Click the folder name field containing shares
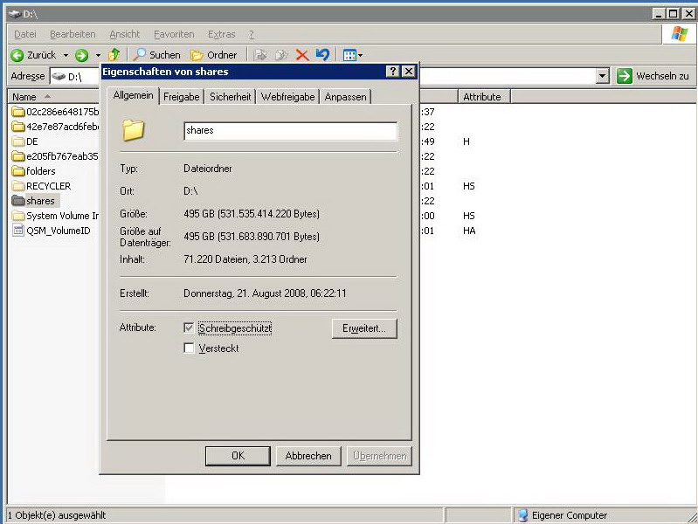The image size is (698, 524). pyautogui.click(x=290, y=131)
